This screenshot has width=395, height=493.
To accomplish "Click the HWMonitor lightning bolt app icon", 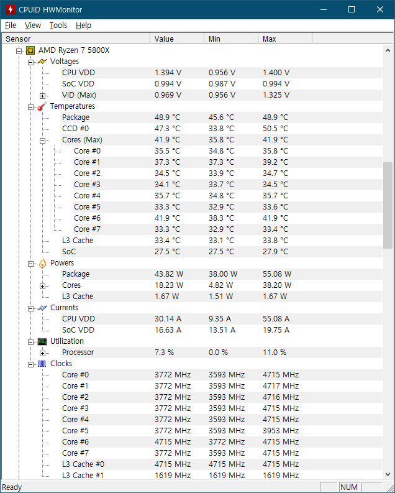I will (10, 9).
